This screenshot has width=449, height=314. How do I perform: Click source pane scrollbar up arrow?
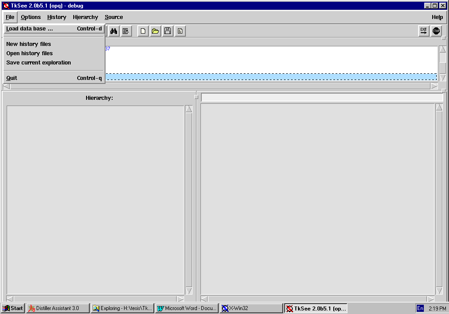(439, 107)
